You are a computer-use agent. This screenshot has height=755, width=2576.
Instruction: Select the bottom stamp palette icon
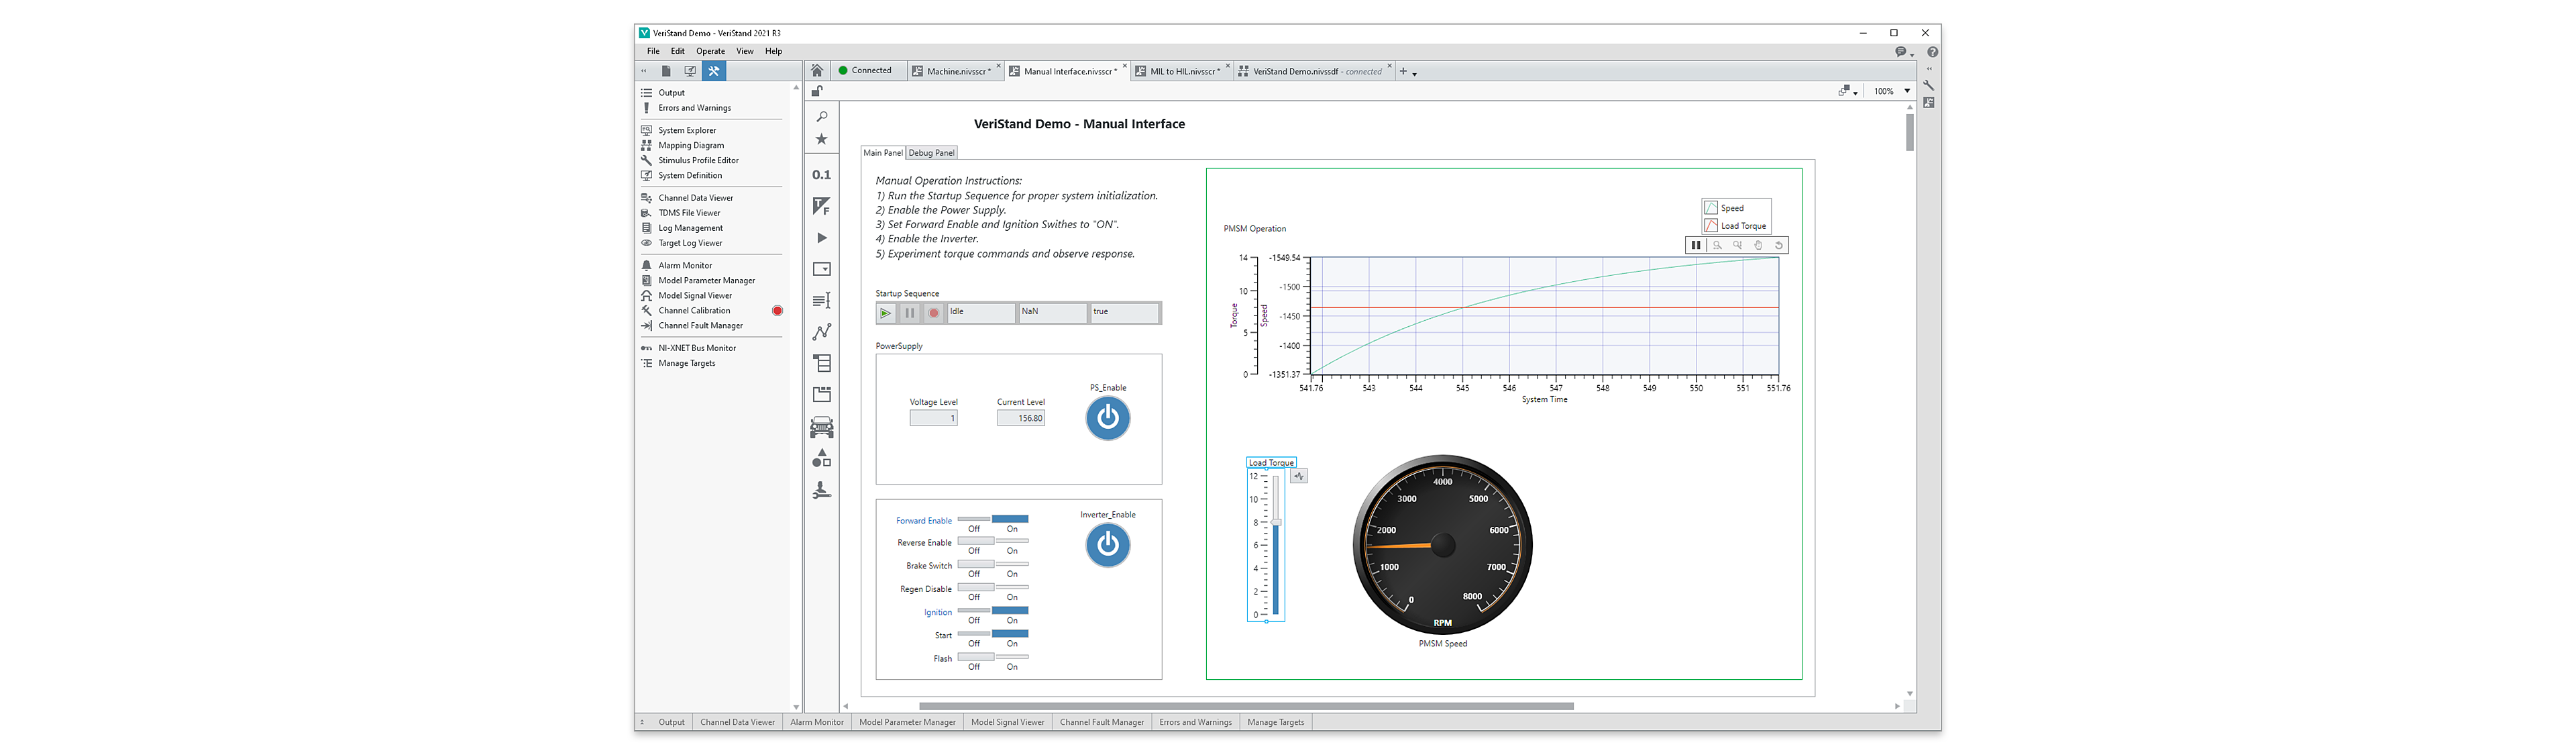click(822, 490)
